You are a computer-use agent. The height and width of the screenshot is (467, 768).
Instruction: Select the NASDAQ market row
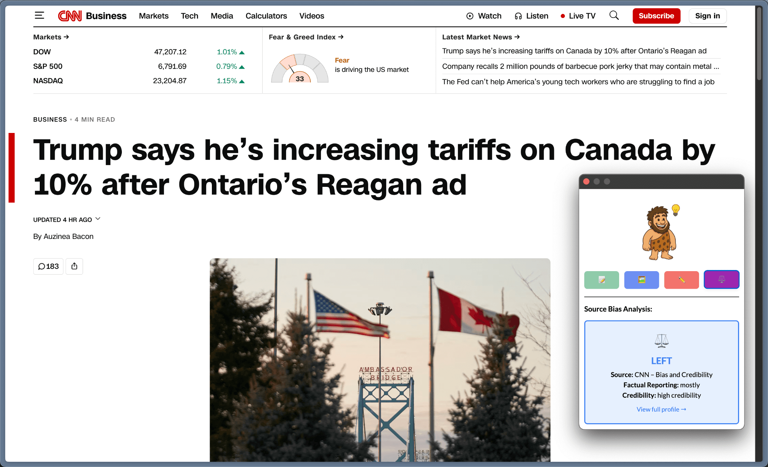click(139, 81)
